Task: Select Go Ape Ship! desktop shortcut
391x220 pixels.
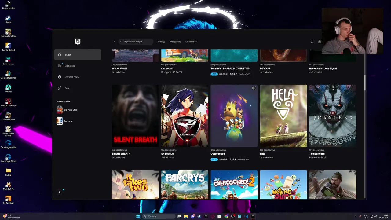Action: coord(8,200)
